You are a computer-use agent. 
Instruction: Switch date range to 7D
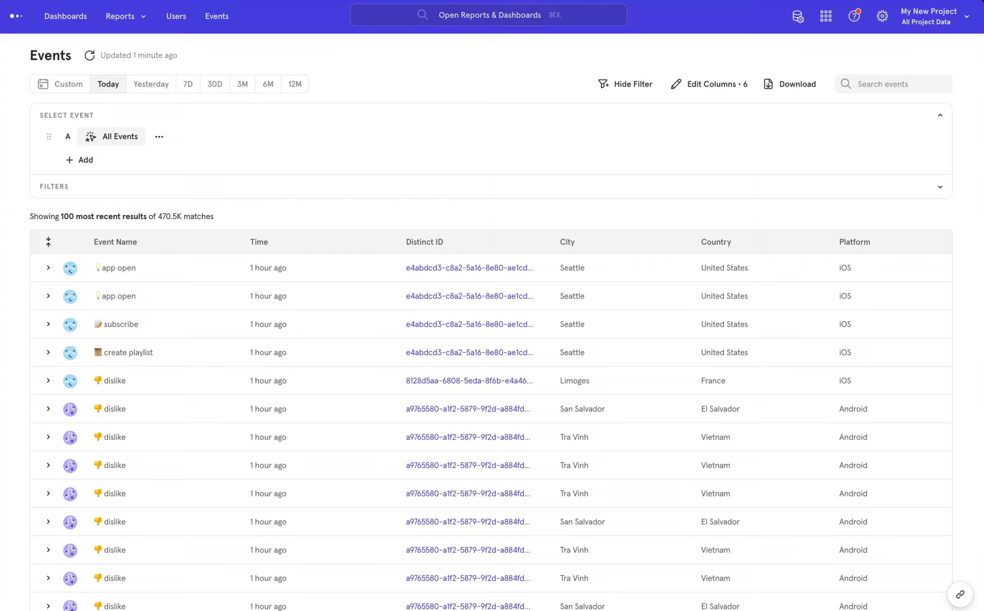(188, 84)
